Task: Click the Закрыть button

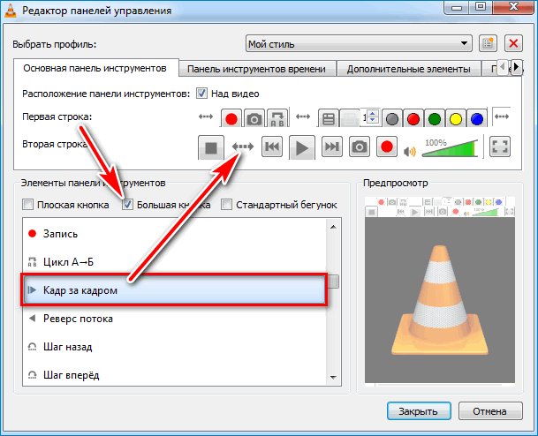Action: coord(419,411)
